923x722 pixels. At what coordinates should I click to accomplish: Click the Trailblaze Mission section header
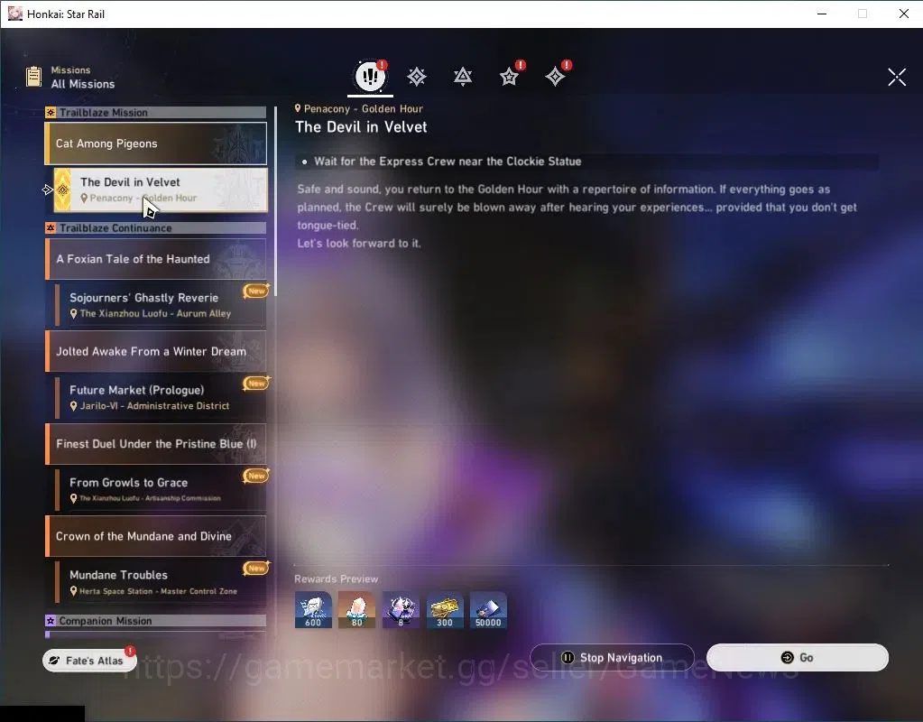[155, 113]
